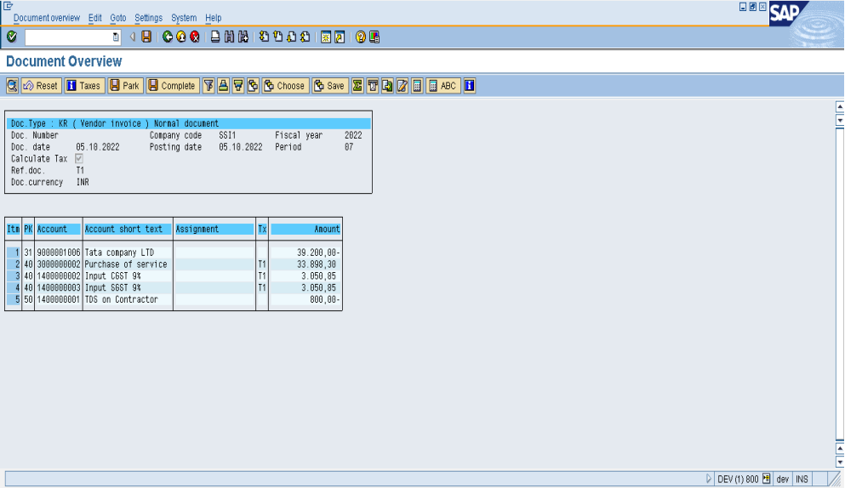Open the Document overview menu

(47, 18)
